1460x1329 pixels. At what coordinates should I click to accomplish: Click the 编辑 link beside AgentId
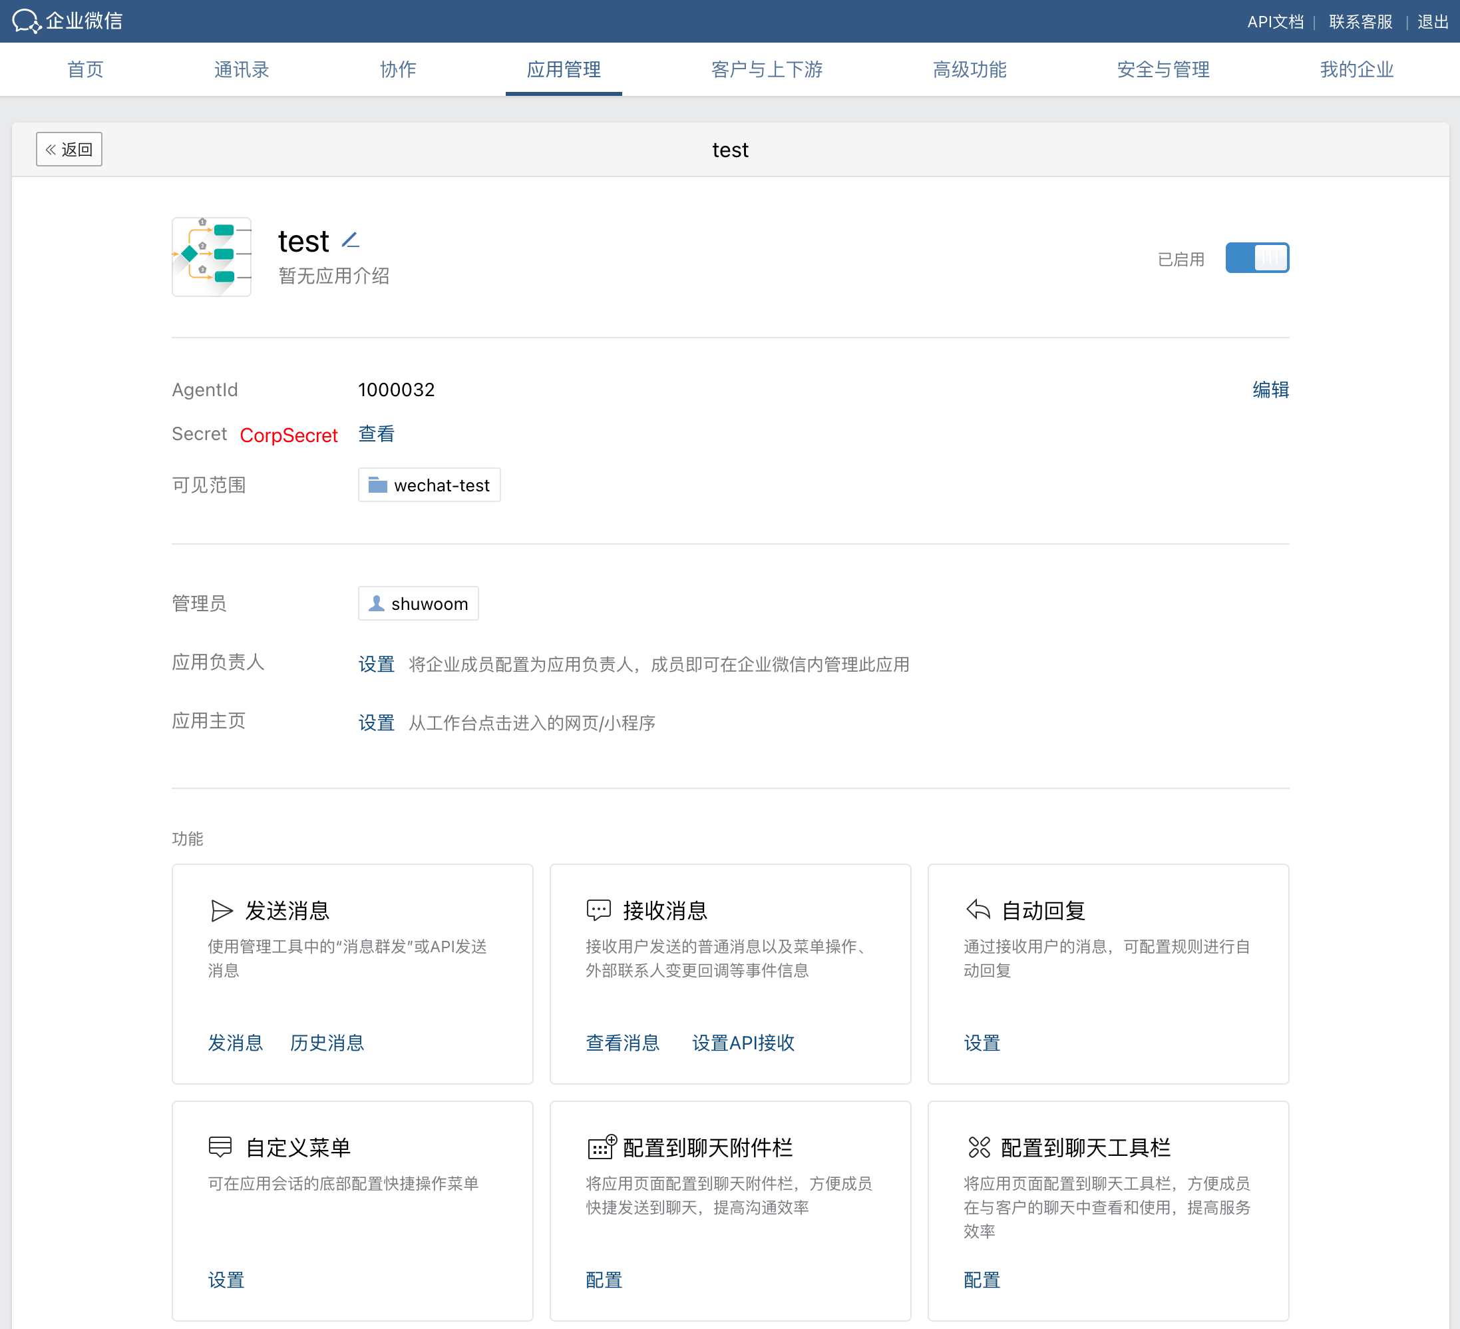pyautogui.click(x=1270, y=389)
